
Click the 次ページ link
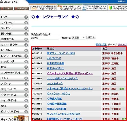point(122,45)
